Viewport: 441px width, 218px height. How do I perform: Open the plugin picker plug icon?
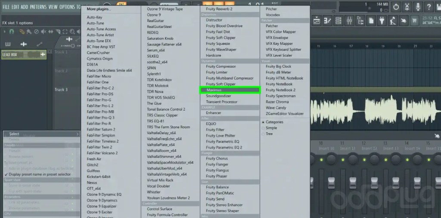(x=382, y=21)
